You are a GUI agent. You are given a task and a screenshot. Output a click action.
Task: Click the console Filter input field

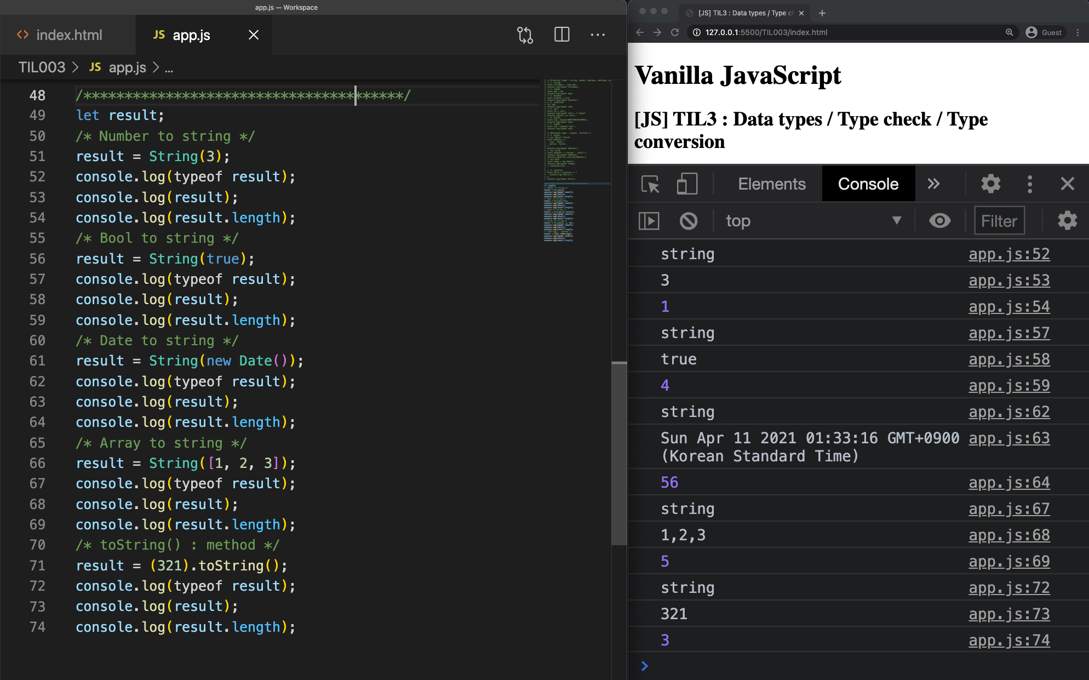tap(999, 221)
